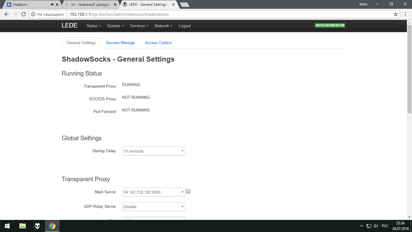Click the address bar URL
Viewport: 412px width, 232px height.
(119, 14)
